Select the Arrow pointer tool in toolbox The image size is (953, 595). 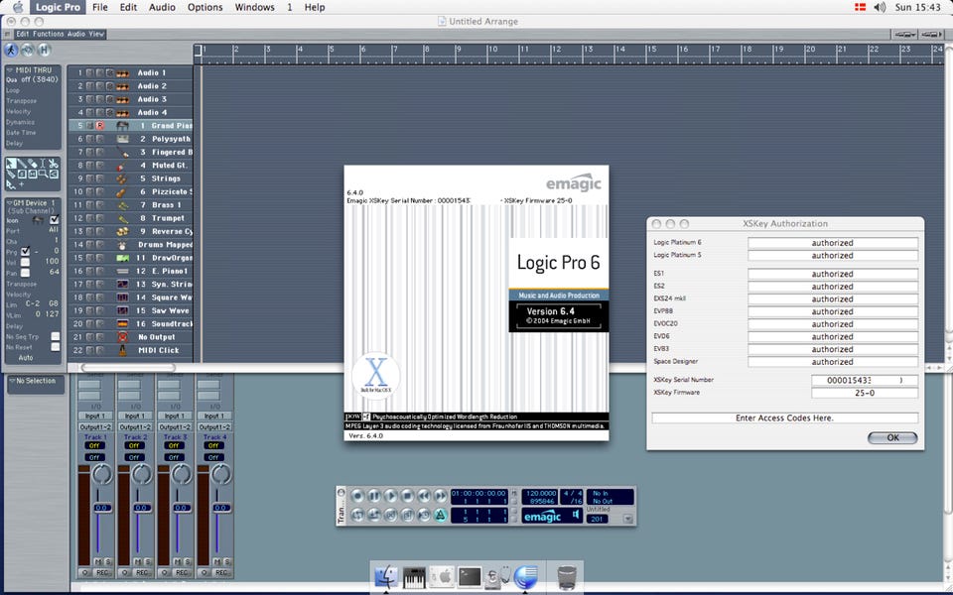click(x=11, y=163)
